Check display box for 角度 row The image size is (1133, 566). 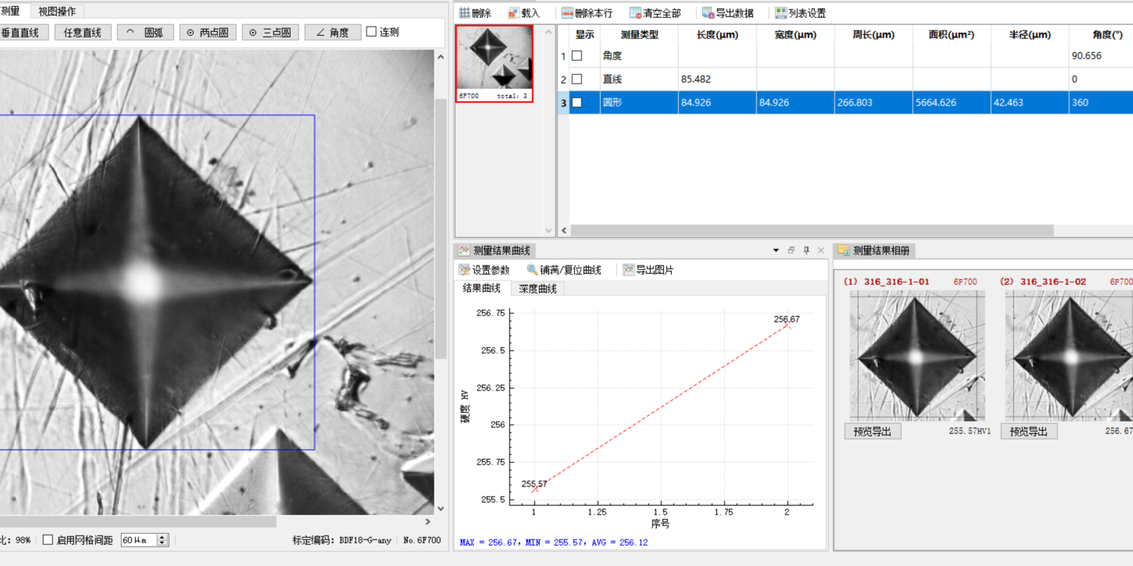click(577, 56)
